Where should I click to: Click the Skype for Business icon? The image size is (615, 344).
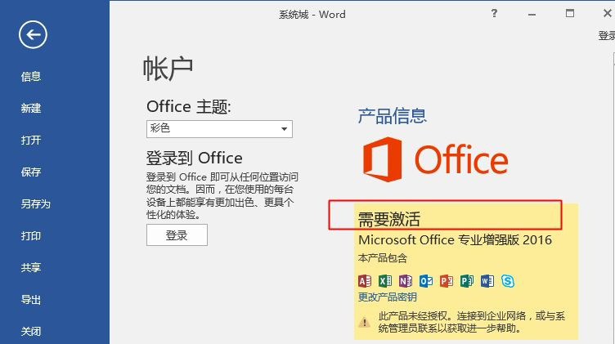click(508, 281)
